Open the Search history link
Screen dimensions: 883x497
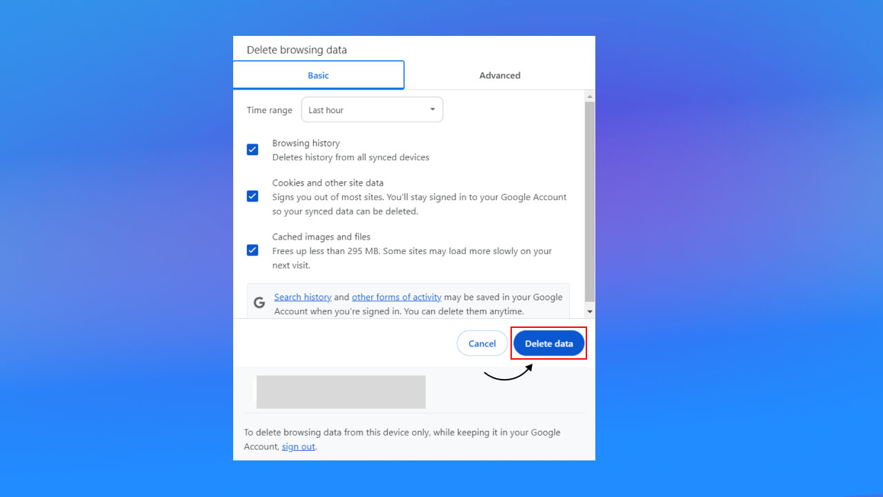coord(303,297)
